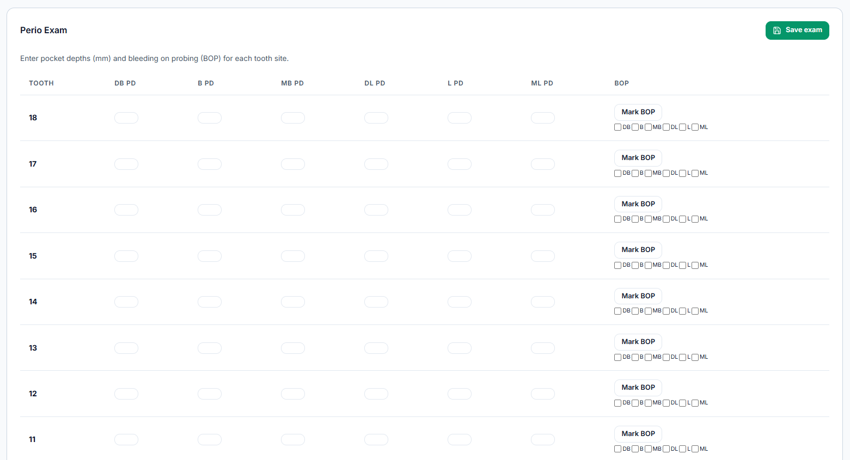Click Mark BOP for tooth 13

point(638,342)
